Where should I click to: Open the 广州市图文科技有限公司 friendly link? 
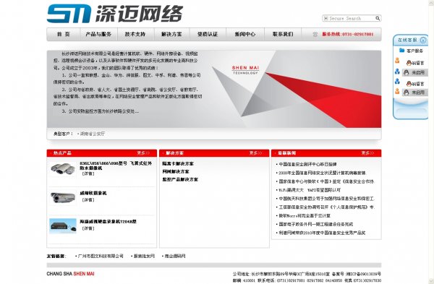(x=101, y=256)
